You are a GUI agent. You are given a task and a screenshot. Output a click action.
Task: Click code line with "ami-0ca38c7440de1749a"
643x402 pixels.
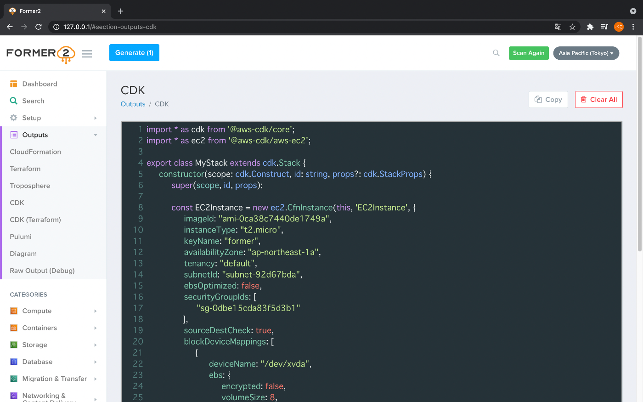(258, 219)
